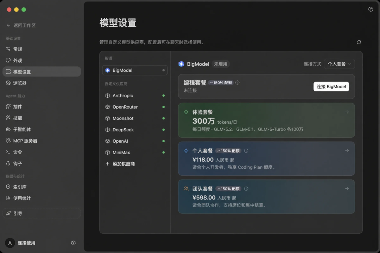Click the green status dot for OpenRouter
The width and height of the screenshot is (380, 253).
click(164, 107)
